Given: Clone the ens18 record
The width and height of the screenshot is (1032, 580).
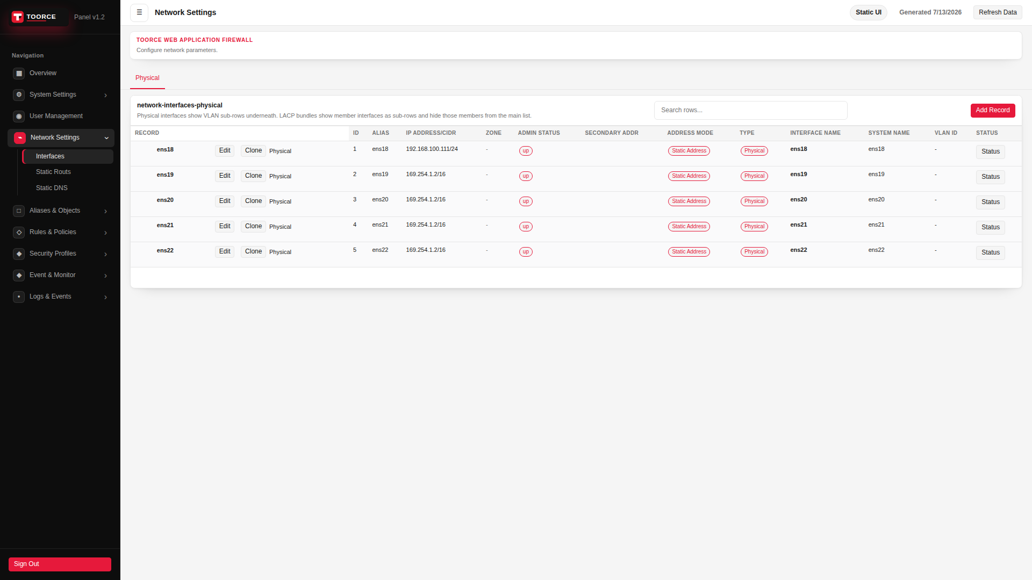Looking at the screenshot, I should [x=253, y=151].
